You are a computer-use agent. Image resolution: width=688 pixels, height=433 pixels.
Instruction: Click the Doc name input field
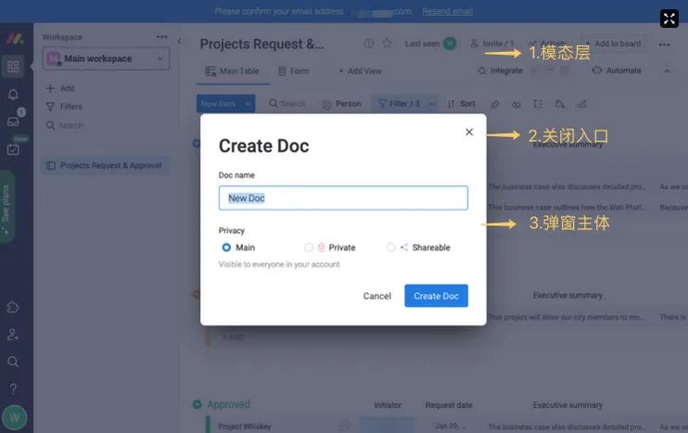343,197
